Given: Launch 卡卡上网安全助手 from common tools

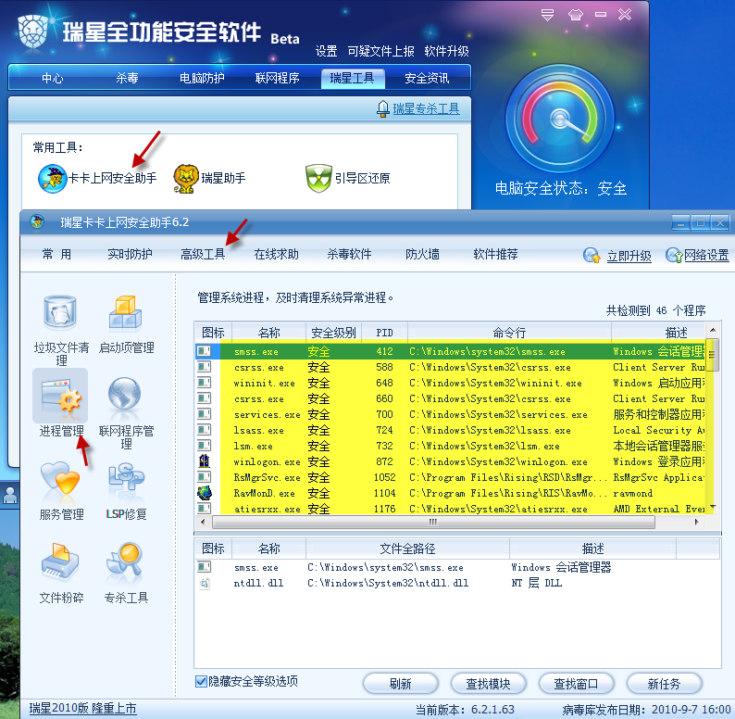Looking at the screenshot, I should tap(97, 178).
